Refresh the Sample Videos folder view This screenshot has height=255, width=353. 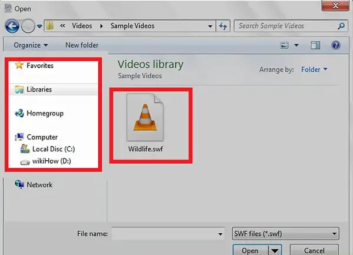223,26
